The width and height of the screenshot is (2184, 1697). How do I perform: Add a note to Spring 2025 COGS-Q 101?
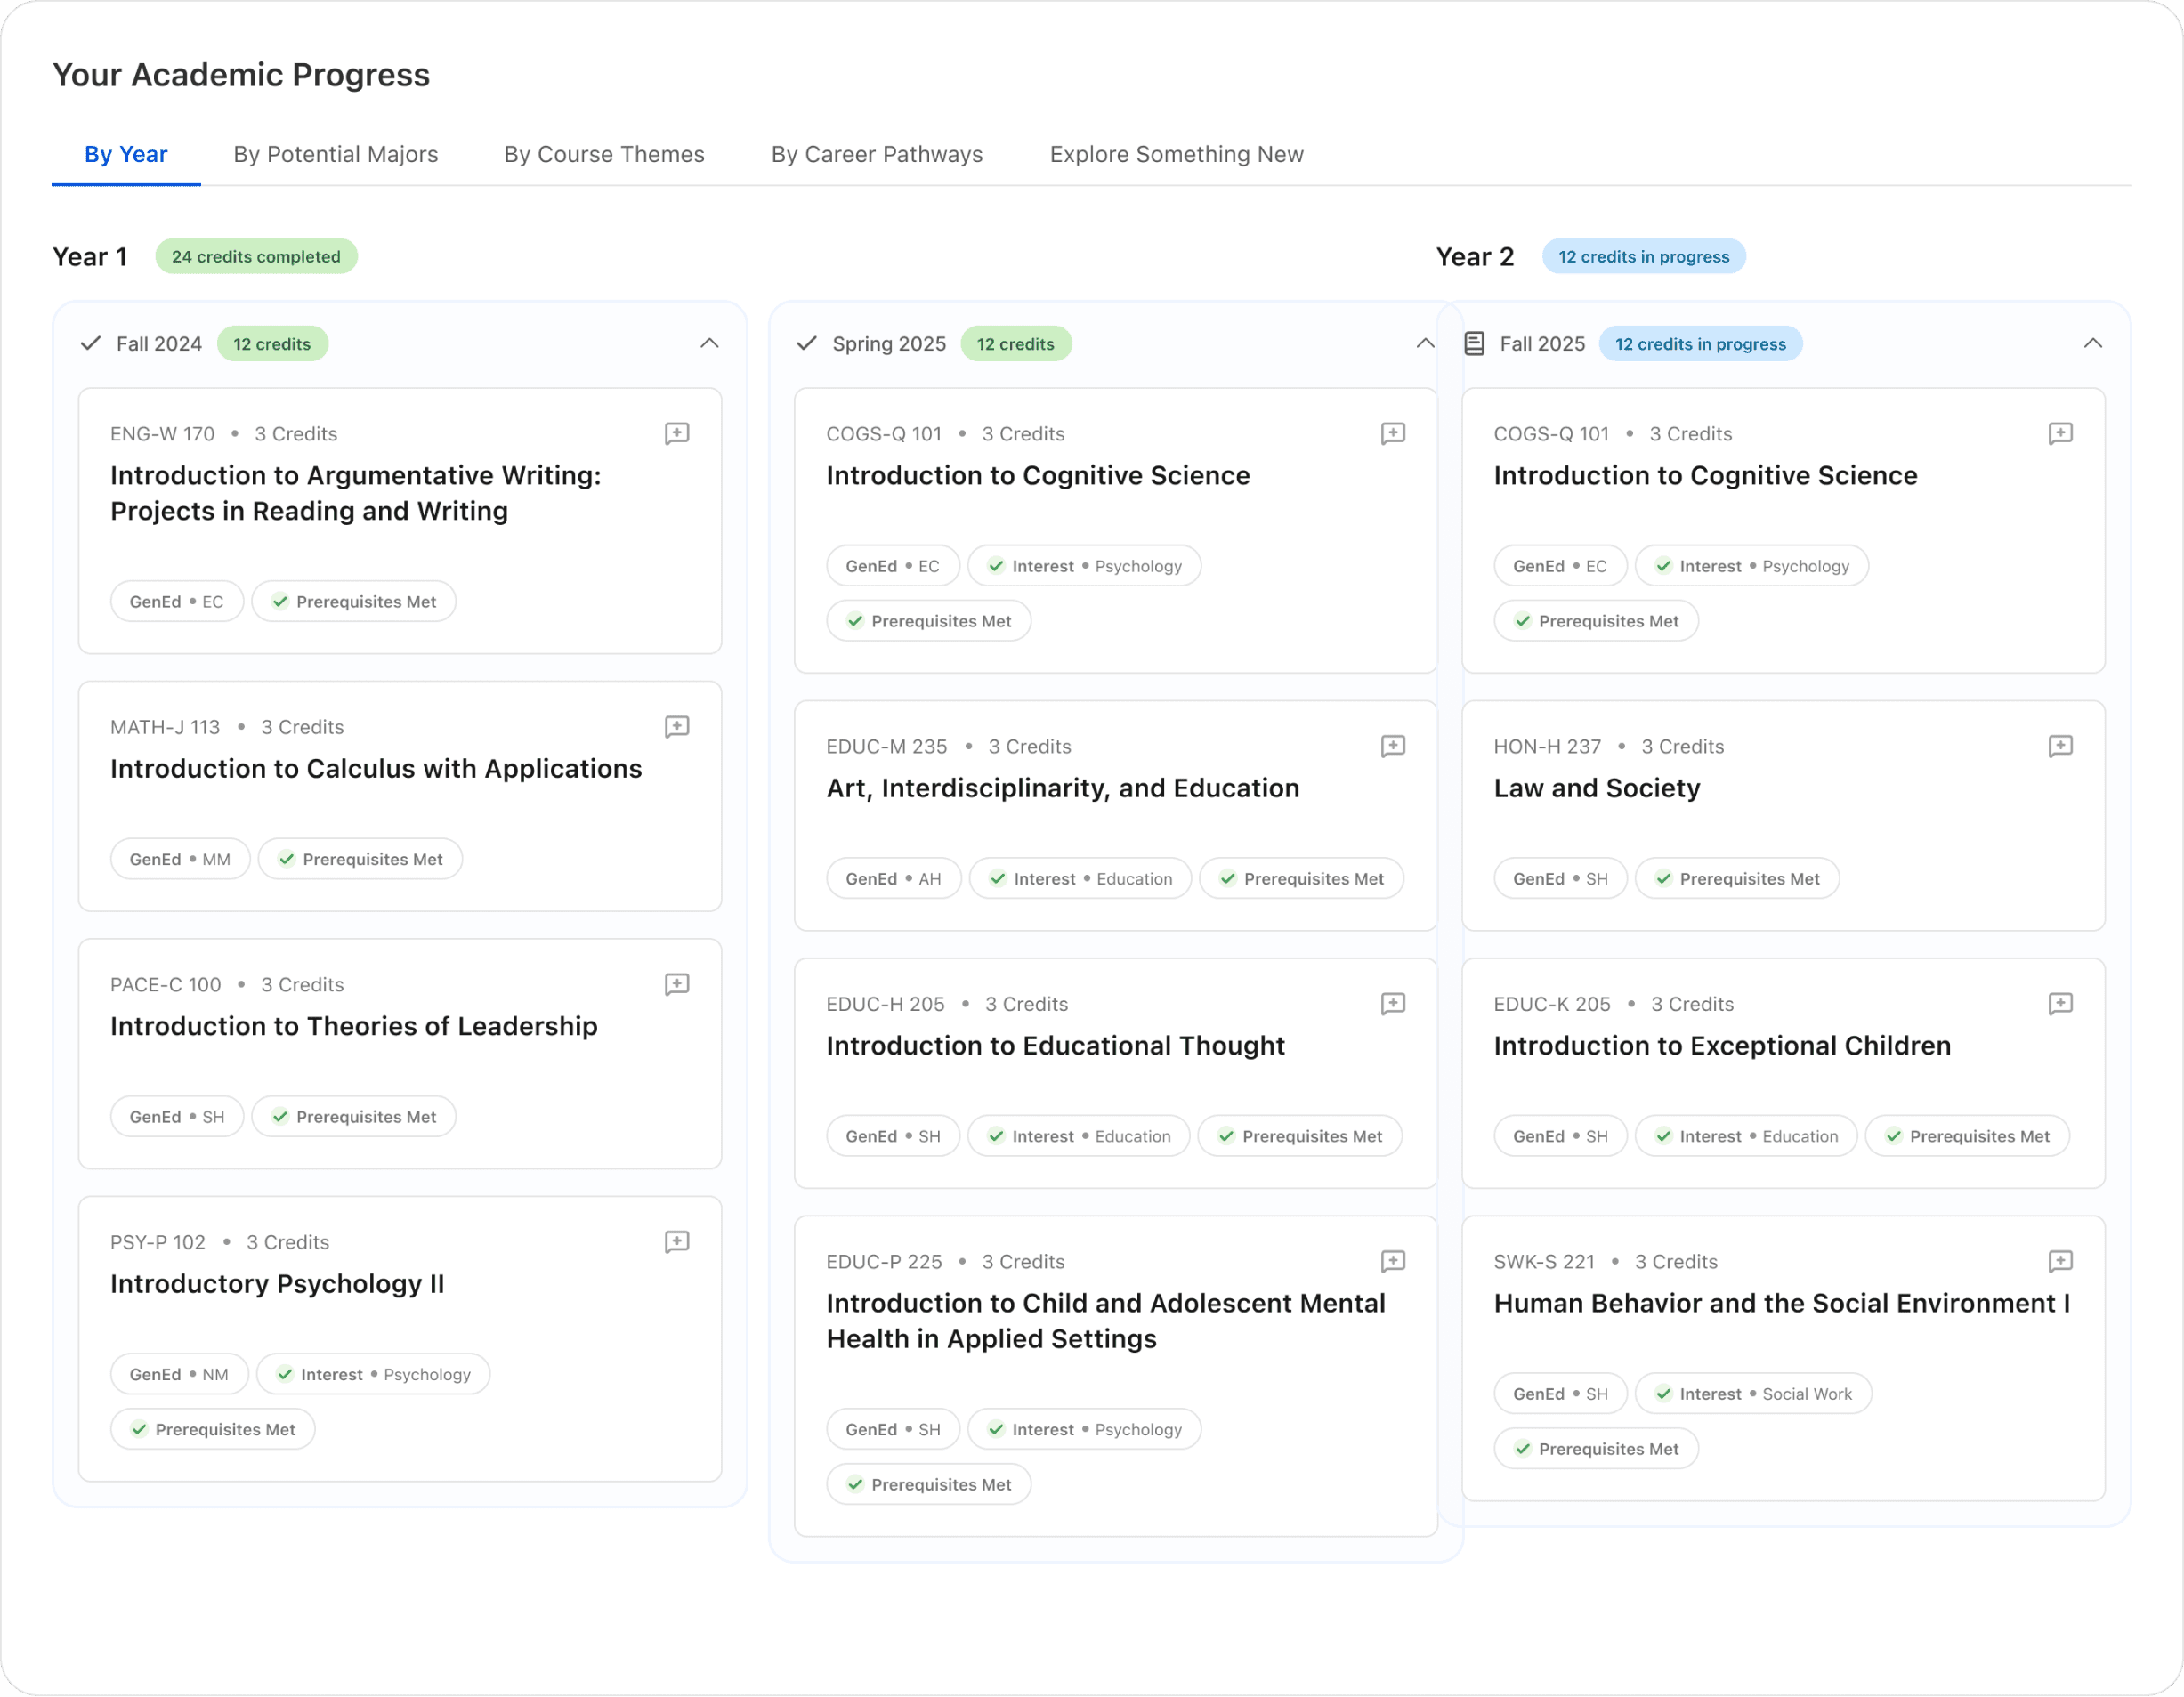coord(1392,433)
